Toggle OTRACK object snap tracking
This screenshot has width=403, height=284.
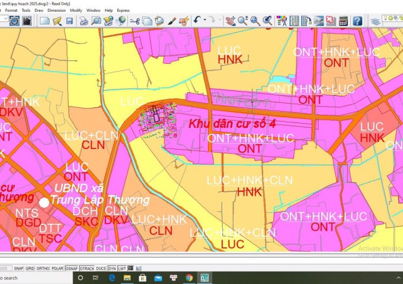pyautogui.click(x=87, y=269)
